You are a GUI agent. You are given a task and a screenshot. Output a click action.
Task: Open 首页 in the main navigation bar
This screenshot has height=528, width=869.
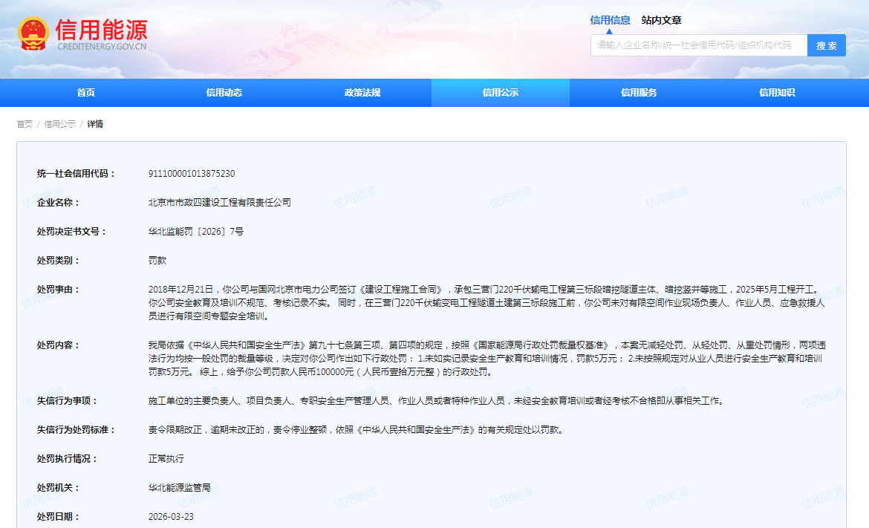click(86, 93)
